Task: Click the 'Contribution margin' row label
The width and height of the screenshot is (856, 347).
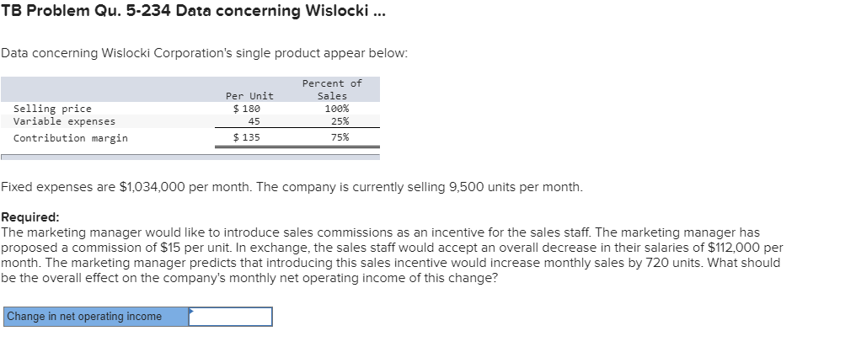Action: coord(71,138)
